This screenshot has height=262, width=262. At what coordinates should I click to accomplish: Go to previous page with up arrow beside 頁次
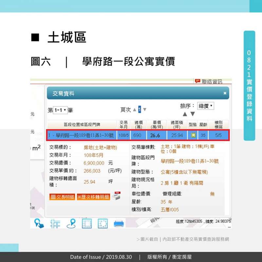[x=135, y=110]
